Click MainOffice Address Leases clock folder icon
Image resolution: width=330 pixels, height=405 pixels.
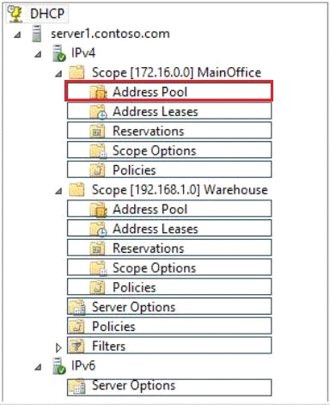click(x=98, y=112)
